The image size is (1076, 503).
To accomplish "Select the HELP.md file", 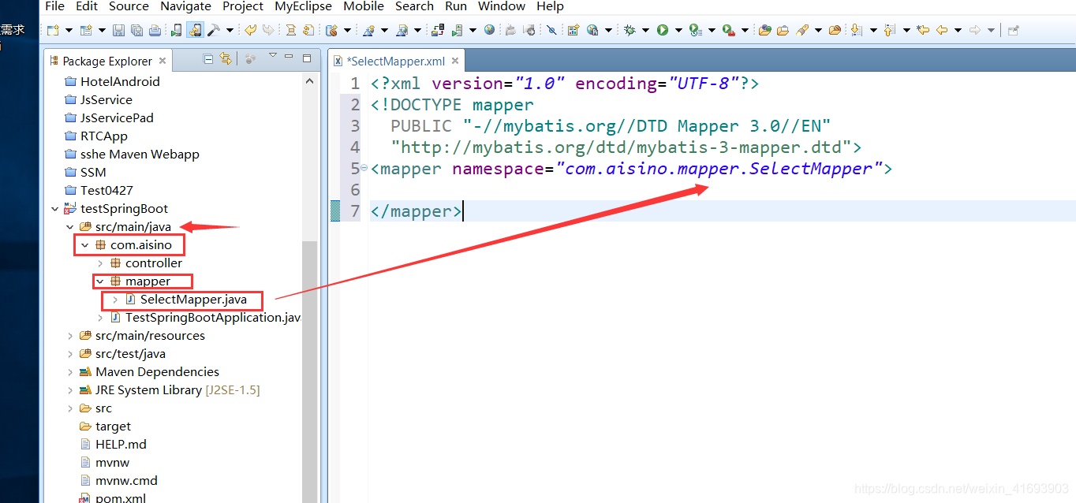I will (121, 445).
